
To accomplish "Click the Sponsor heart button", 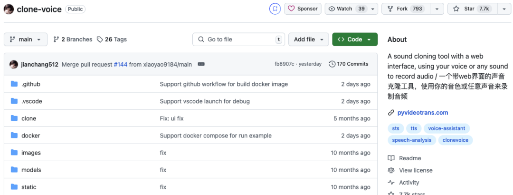I will pos(303,9).
